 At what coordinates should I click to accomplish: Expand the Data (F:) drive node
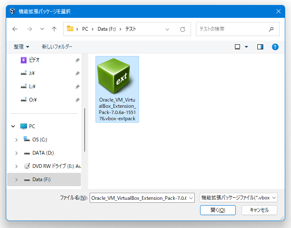(16, 179)
